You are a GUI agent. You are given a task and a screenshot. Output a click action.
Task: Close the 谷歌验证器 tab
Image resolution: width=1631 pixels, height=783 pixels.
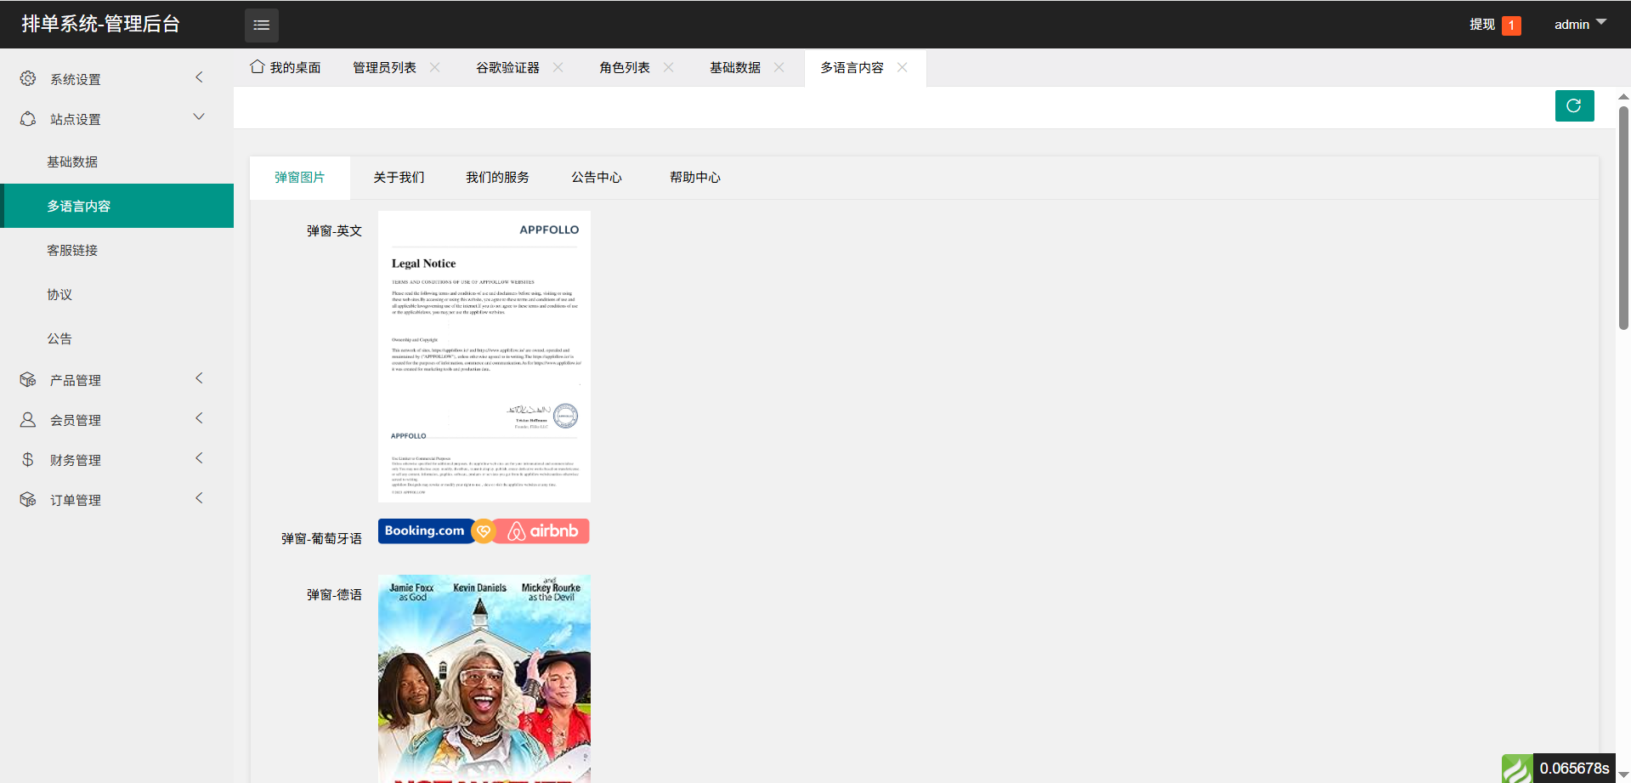pyautogui.click(x=558, y=67)
